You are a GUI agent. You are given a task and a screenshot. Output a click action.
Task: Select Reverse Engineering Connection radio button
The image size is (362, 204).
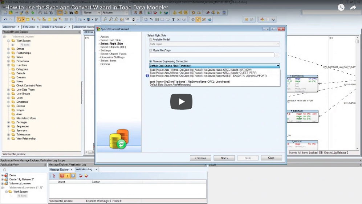point(151,61)
